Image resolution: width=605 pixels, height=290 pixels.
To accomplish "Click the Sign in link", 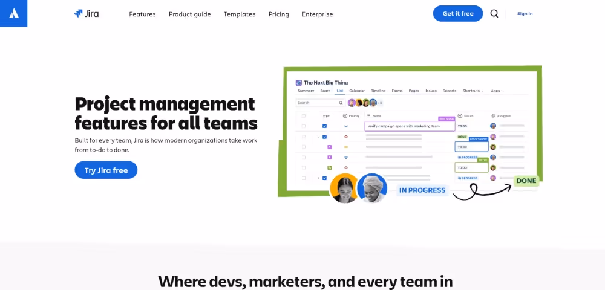I will (525, 13).
